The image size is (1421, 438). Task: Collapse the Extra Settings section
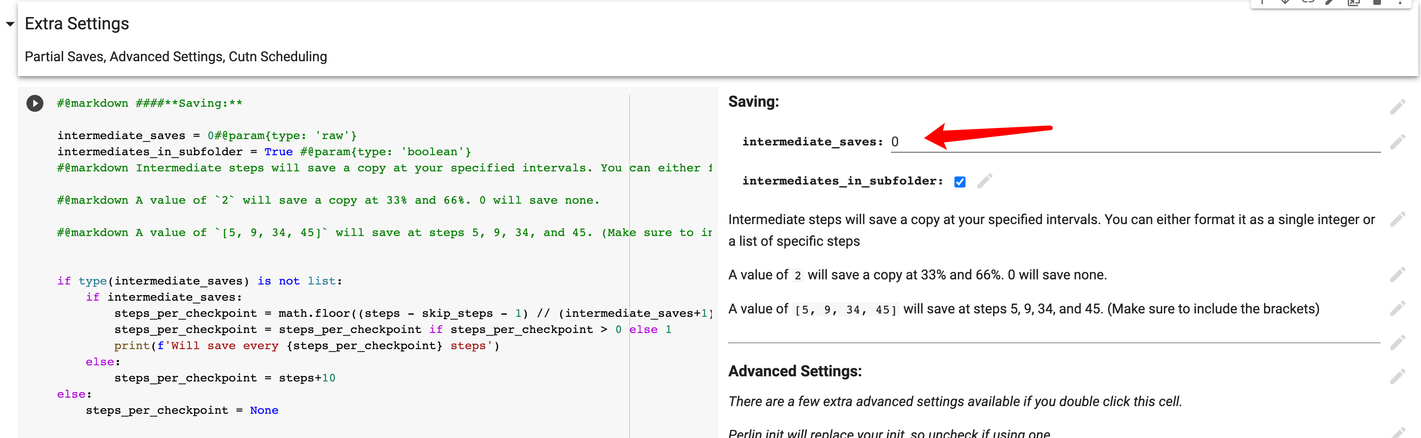tap(10, 24)
